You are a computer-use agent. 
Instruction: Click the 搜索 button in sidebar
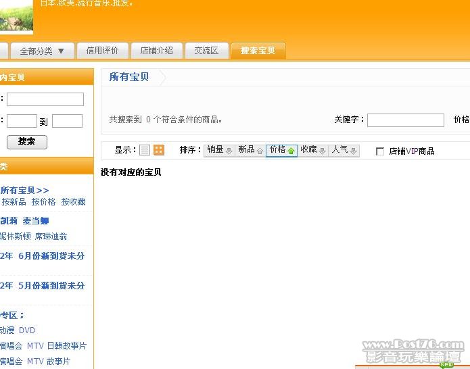pyautogui.click(x=27, y=142)
